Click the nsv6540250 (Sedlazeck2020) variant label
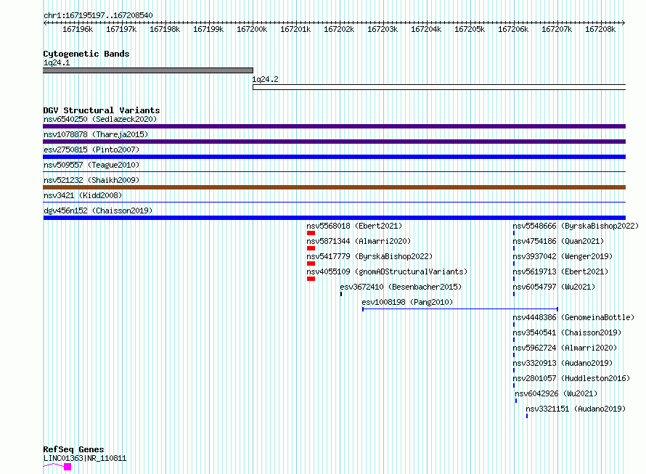Image resolution: width=646 pixels, height=474 pixels. pos(100,119)
